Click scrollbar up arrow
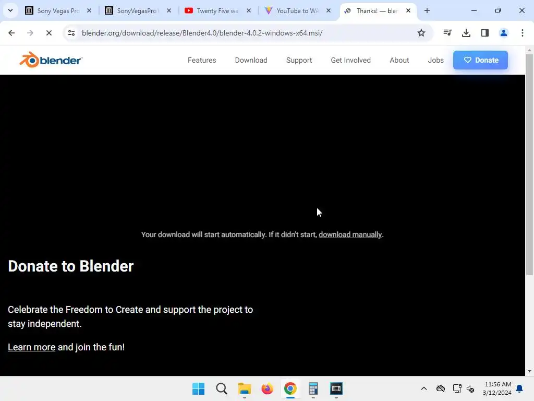 pos(529,50)
